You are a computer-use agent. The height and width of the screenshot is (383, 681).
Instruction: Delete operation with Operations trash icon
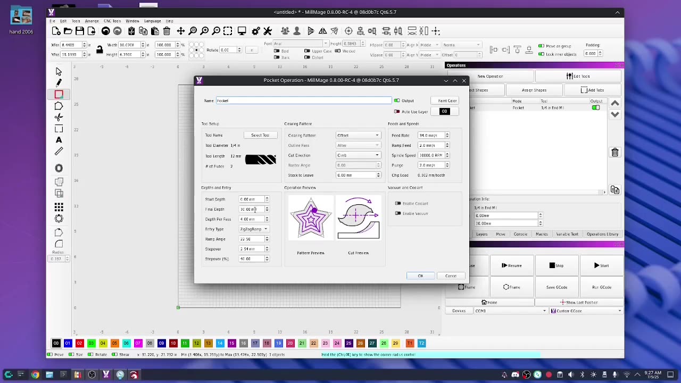[x=614, y=153]
